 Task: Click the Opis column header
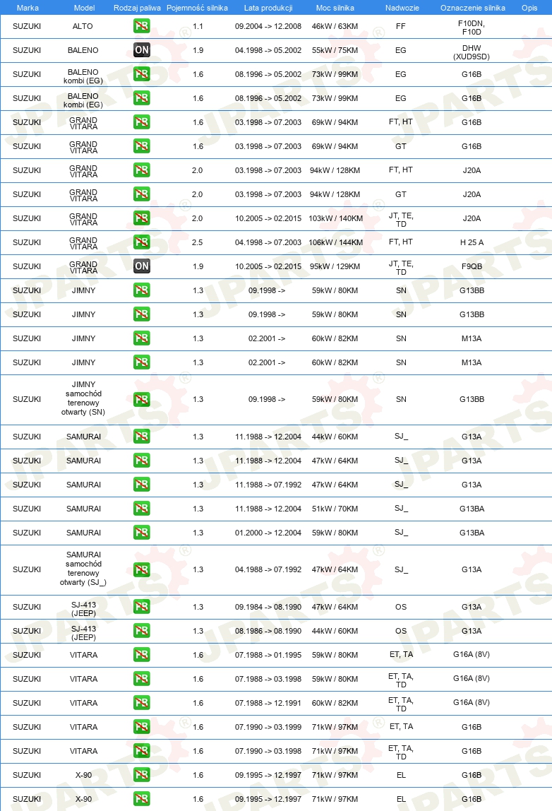529,8
